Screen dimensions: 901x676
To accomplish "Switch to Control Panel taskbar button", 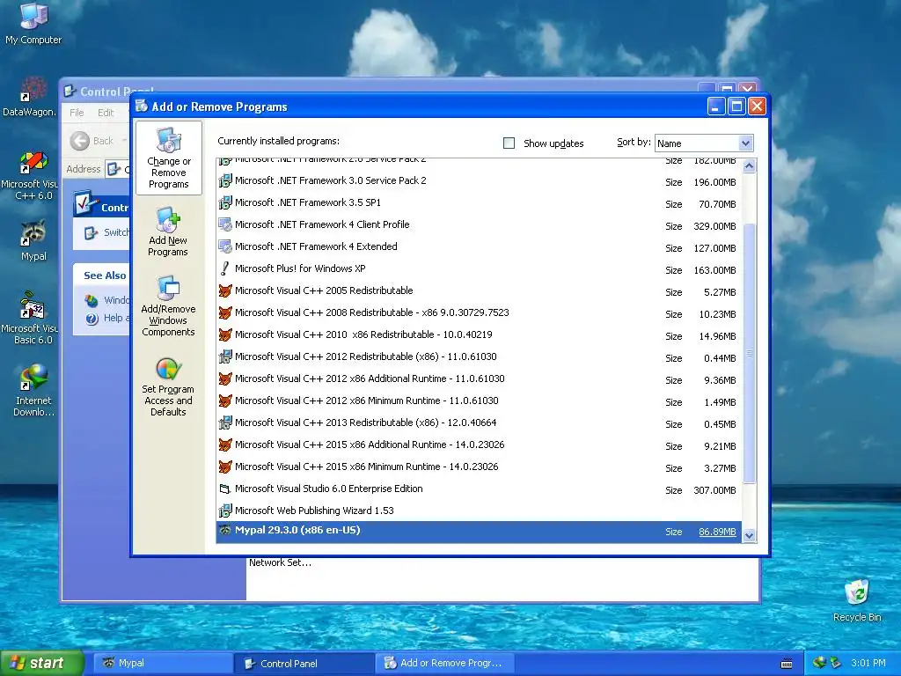I will [304, 664].
